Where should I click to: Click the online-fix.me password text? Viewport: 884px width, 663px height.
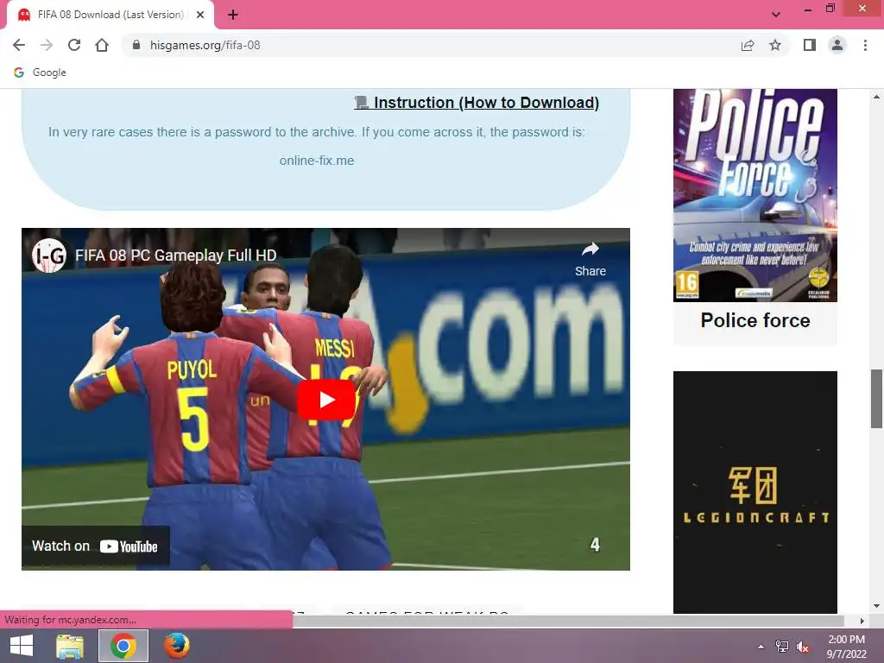(317, 161)
